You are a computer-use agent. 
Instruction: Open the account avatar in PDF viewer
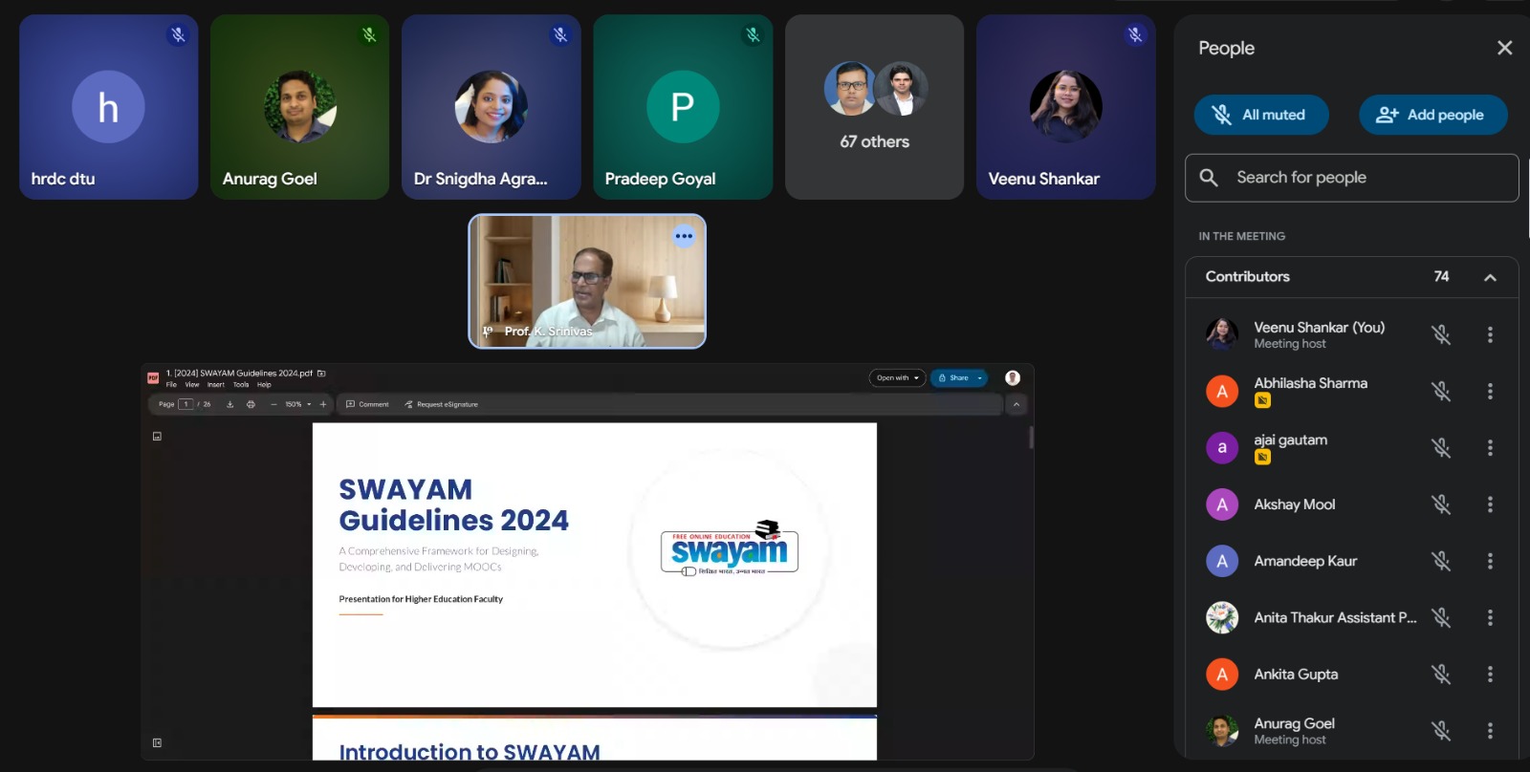click(x=1013, y=378)
